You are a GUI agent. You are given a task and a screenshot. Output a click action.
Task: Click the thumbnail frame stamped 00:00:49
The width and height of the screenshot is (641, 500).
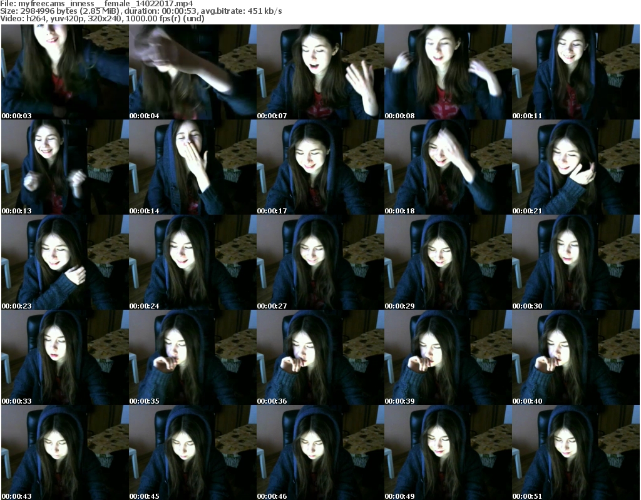click(448, 452)
